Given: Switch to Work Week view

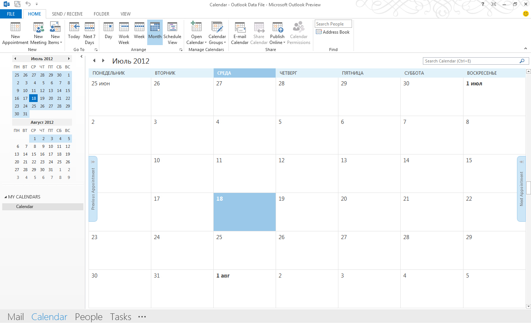Looking at the screenshot, I should (124, 33).
